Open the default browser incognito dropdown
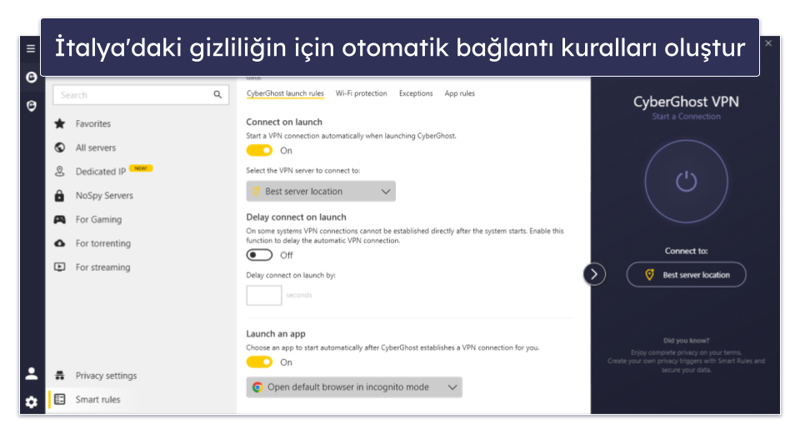 (354, 387)
